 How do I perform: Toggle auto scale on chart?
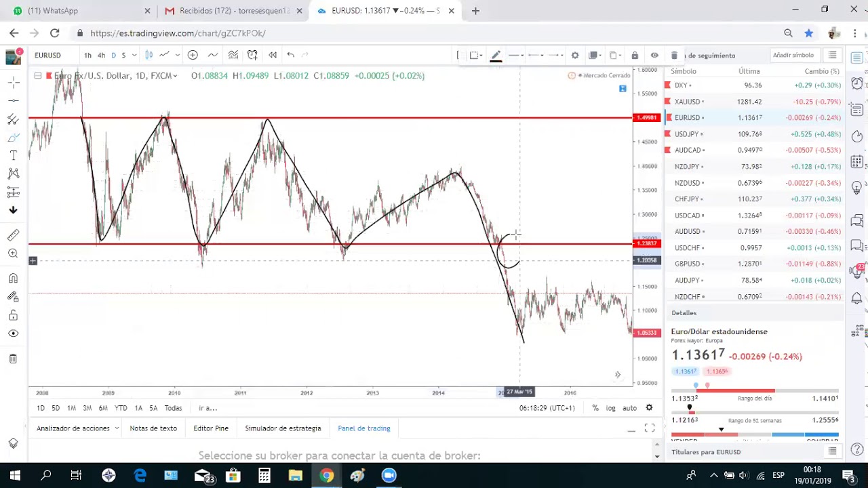629,408
